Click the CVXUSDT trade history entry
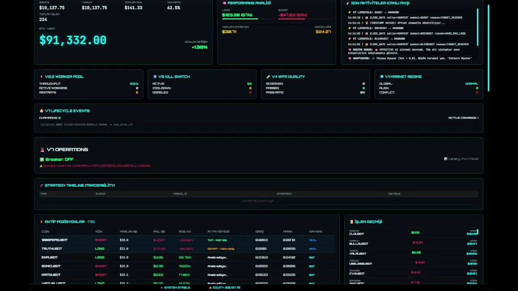518x291 pixels. (413, 272)
